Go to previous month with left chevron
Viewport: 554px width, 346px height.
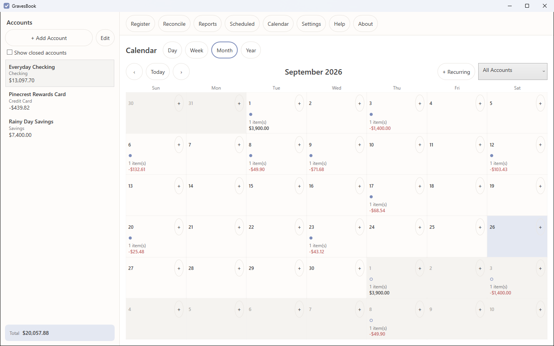[134, 72]
